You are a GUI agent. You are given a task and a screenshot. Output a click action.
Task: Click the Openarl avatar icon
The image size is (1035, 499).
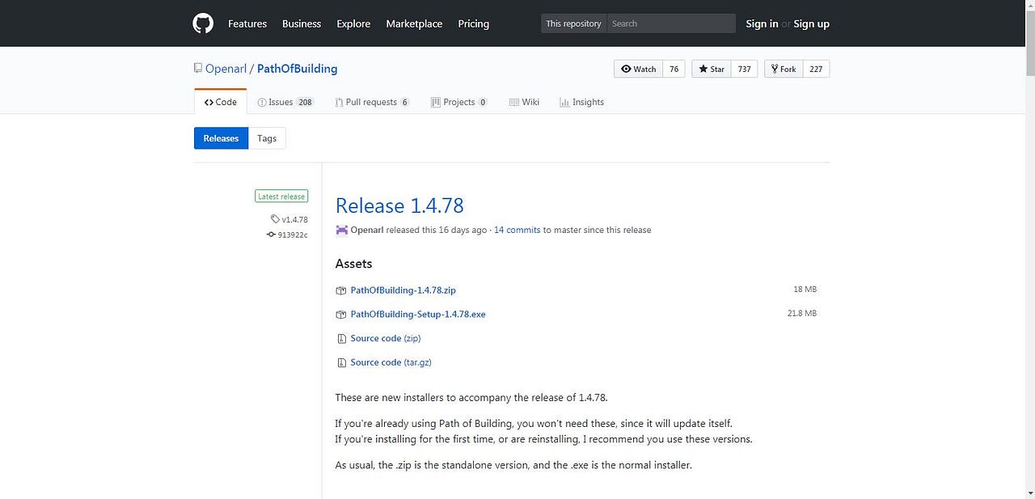click(x=341, y=230)
